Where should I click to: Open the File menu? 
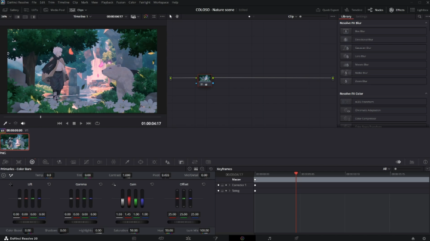[x=34, y=2]
